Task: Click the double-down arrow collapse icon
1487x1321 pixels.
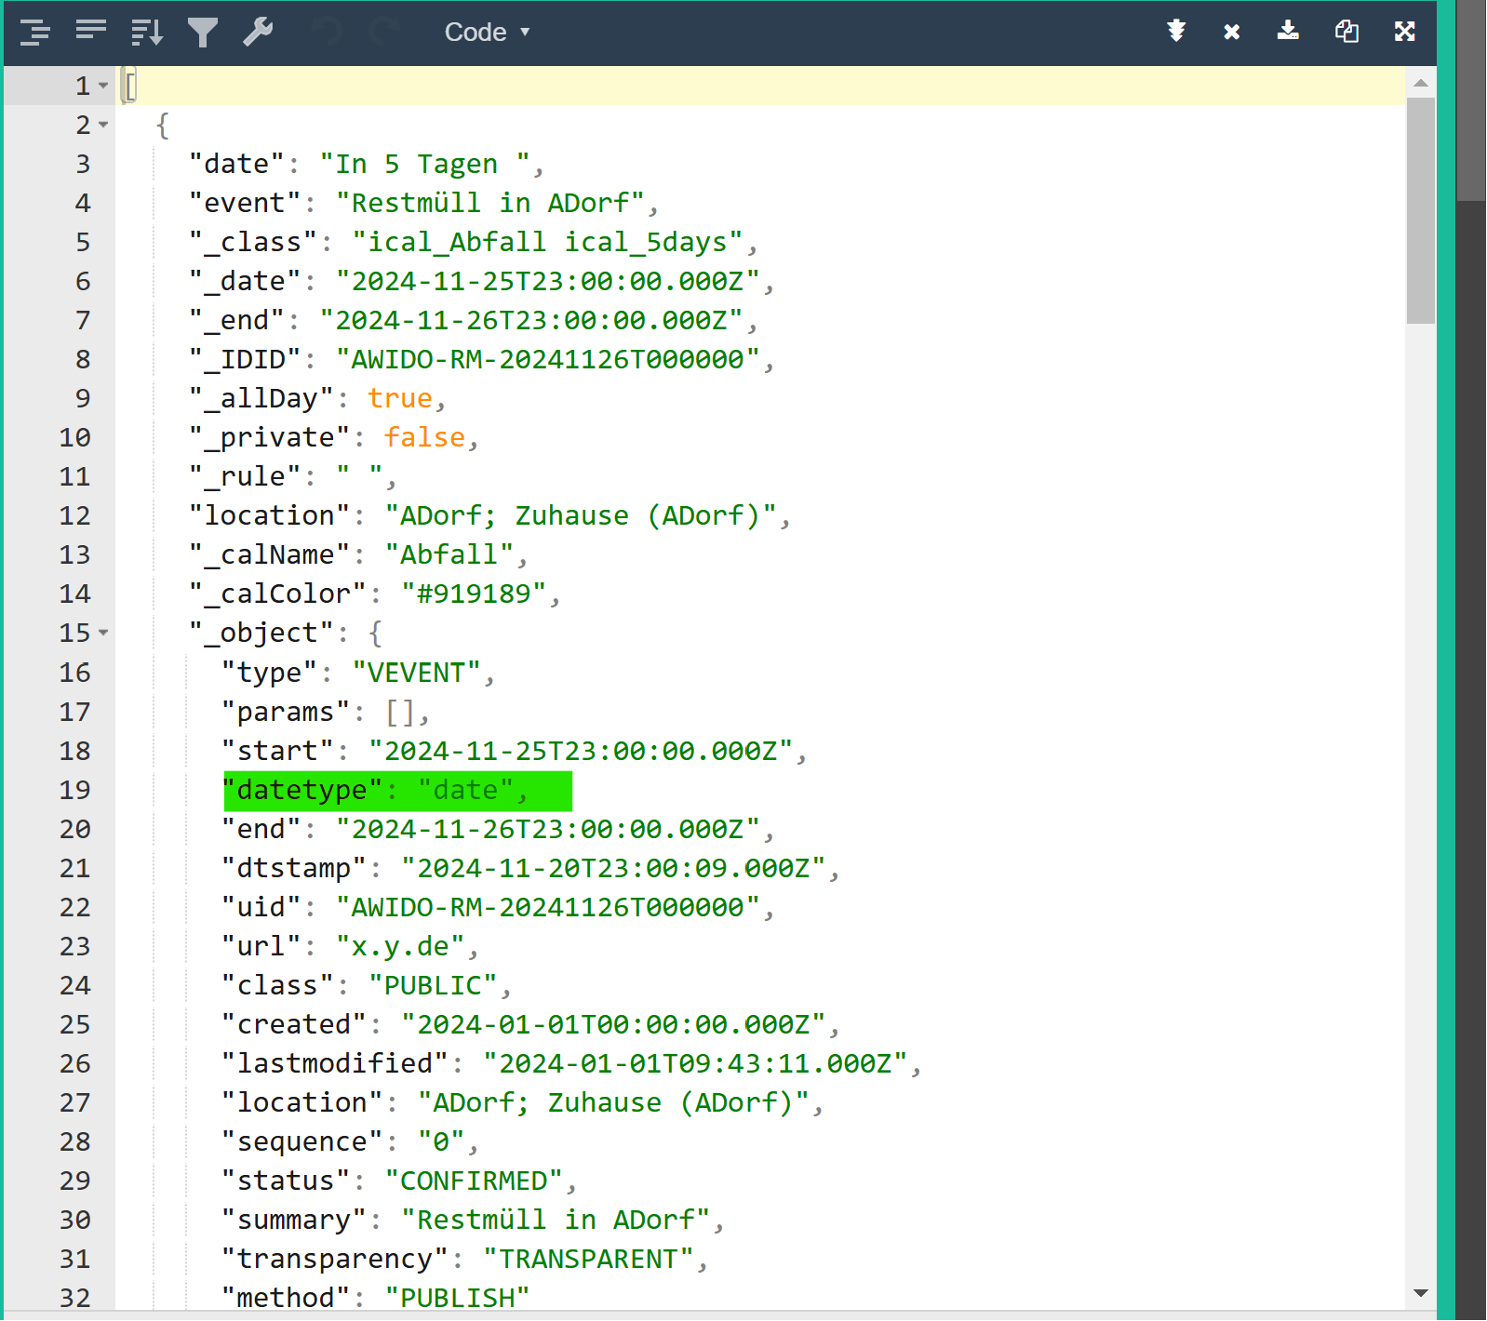Action: coord(1176,31)
